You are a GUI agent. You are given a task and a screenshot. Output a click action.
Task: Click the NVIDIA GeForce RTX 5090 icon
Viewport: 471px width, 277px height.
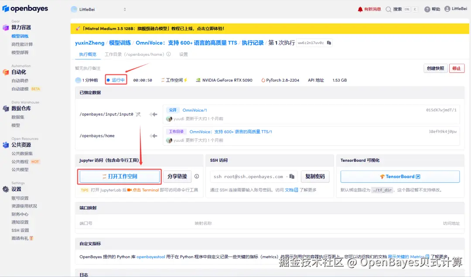[x=198, y=80]
